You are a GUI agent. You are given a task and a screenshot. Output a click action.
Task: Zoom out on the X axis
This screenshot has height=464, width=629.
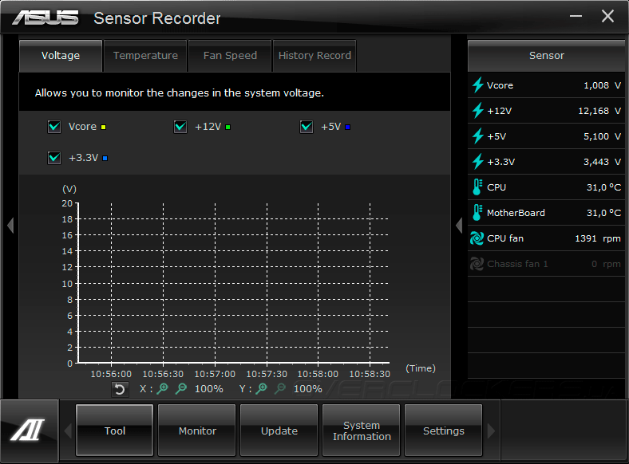click(181, 388)
